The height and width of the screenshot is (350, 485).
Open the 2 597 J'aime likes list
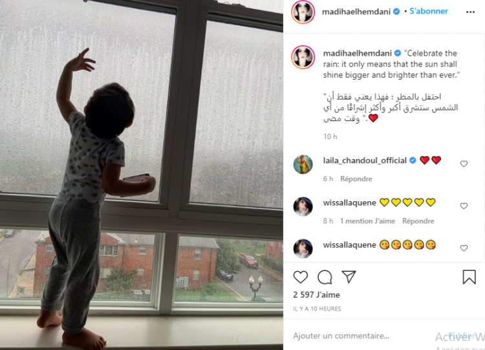coord(316,294)
